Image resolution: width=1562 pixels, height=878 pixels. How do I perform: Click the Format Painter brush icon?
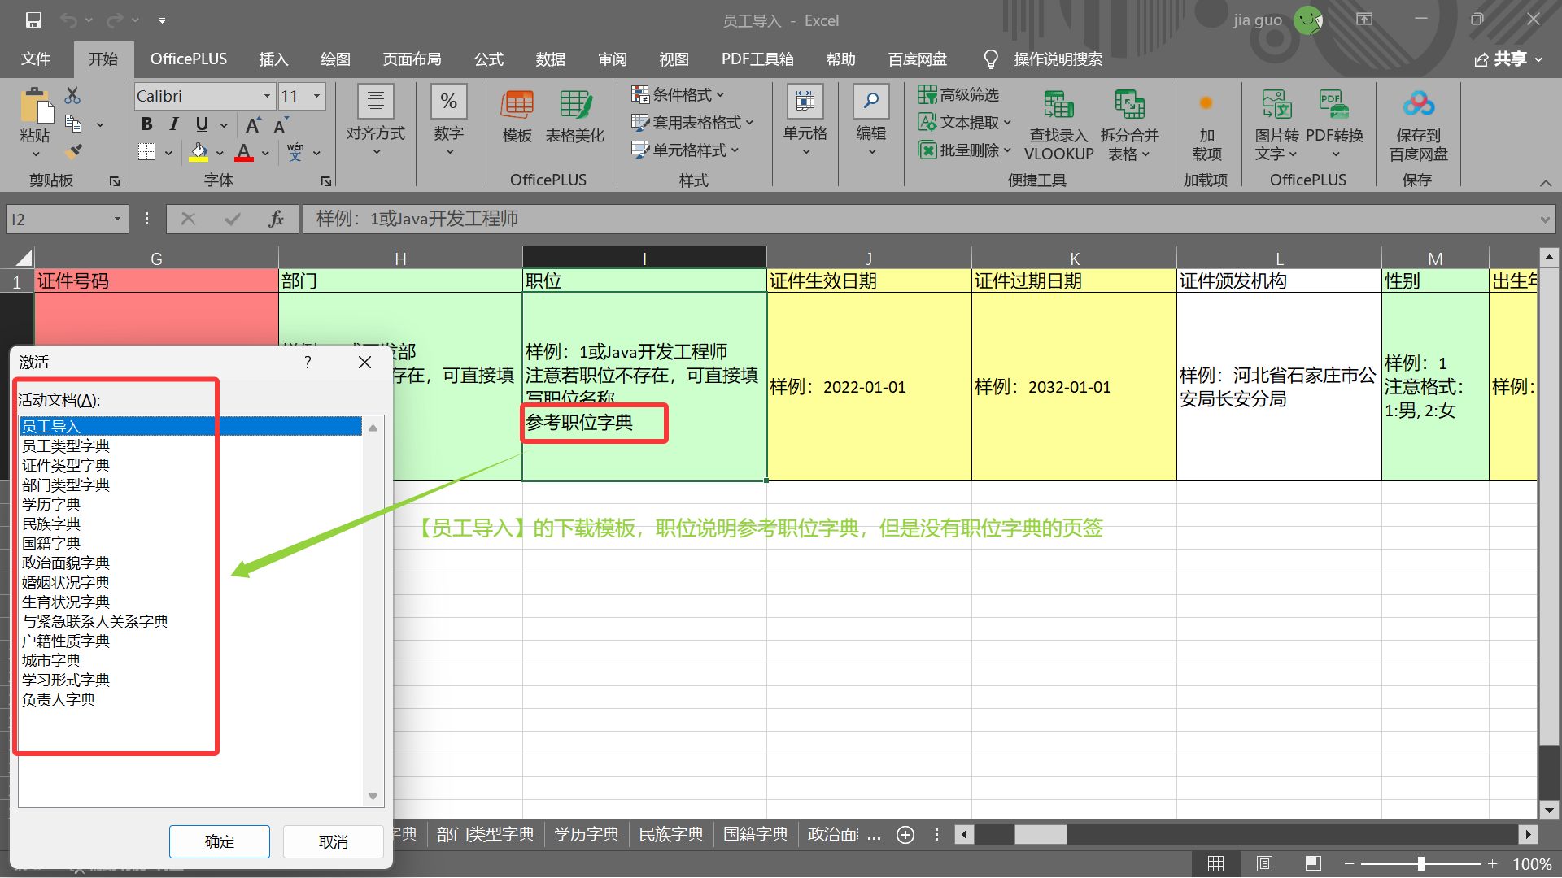click(73, 151)
